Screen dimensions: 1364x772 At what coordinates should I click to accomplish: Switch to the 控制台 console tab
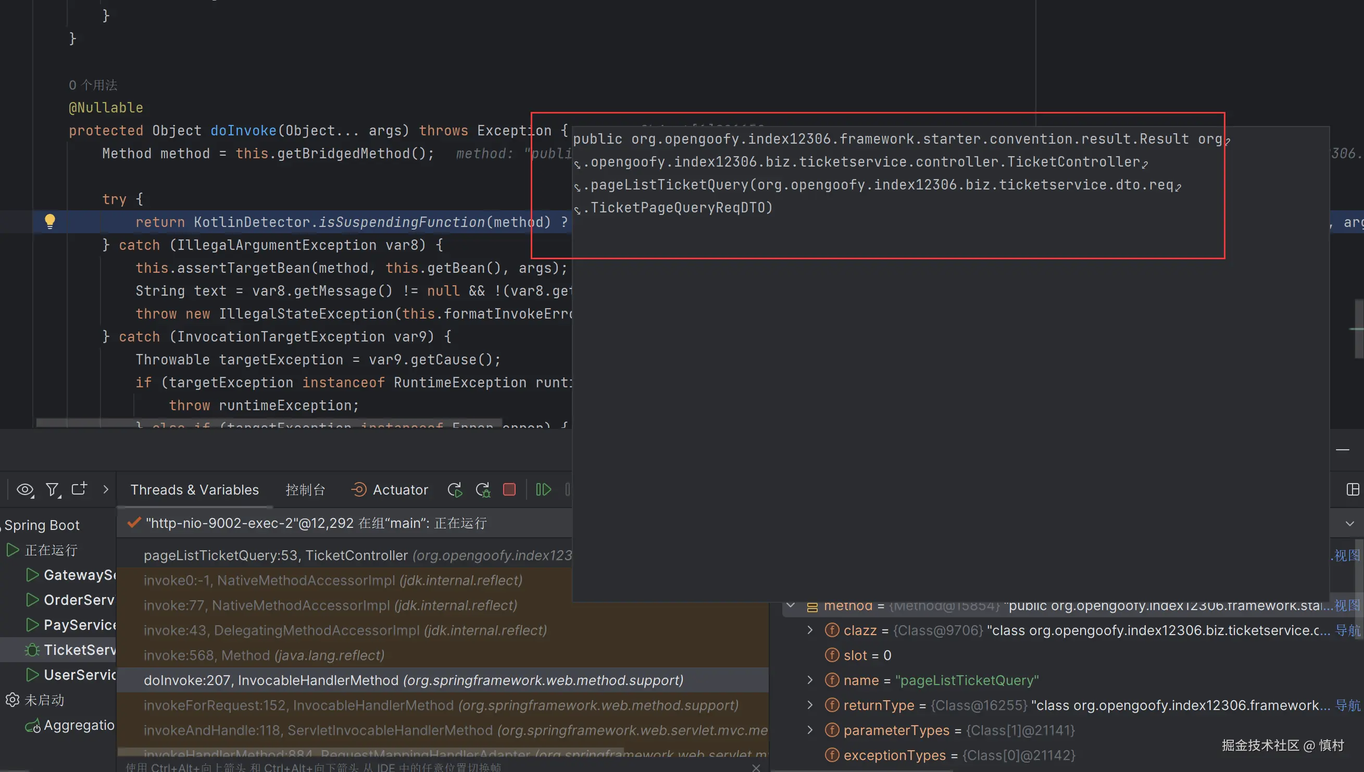(305, 489)
